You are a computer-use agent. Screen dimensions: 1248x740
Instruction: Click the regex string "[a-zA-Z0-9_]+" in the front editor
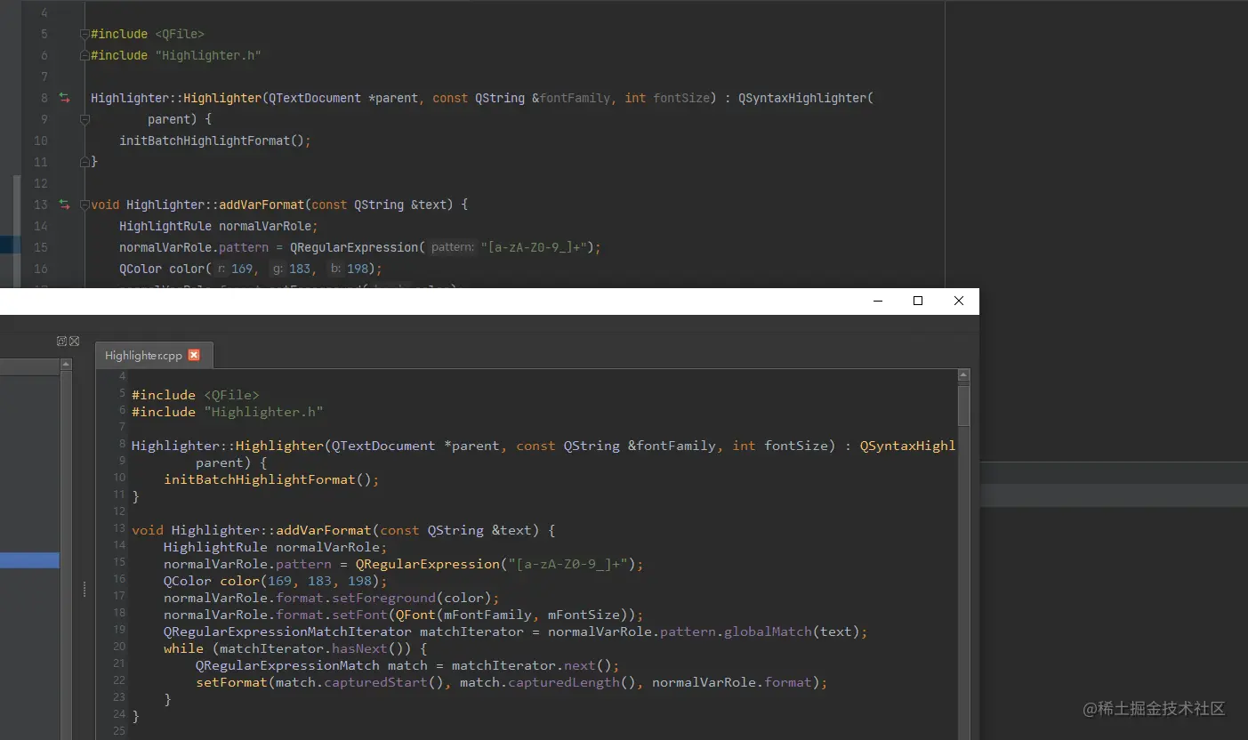pyautogui.click(x=568, y=564)
